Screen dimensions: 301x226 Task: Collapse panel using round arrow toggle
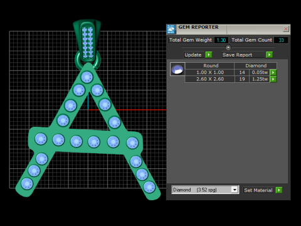tap(228, 48)
